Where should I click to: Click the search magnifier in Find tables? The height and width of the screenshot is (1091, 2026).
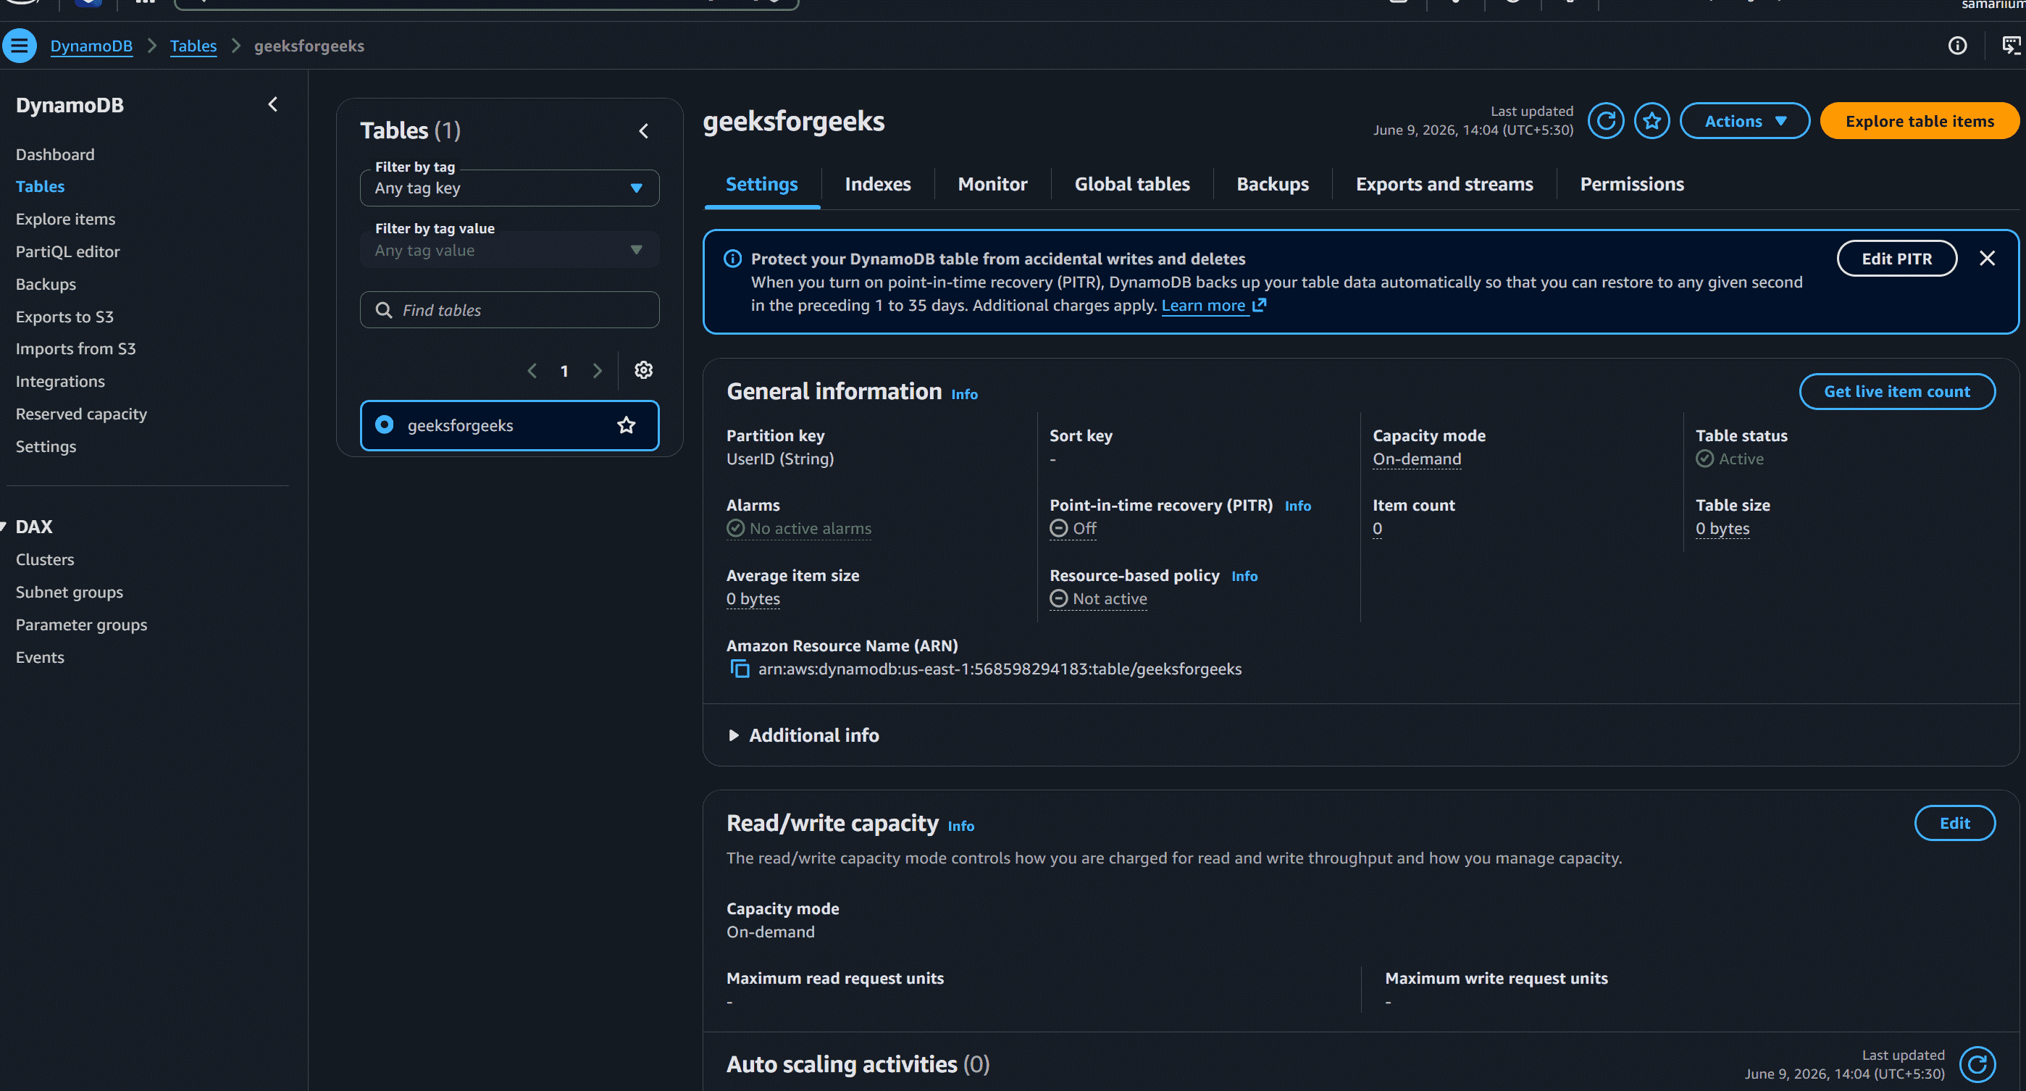(384, 310)
